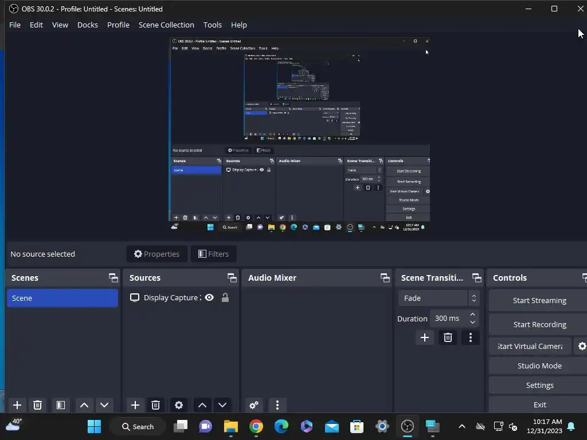Click the OBS Studio taskbar icon
The height and width of the screenshot is (440, 587).
click(408, 426)
